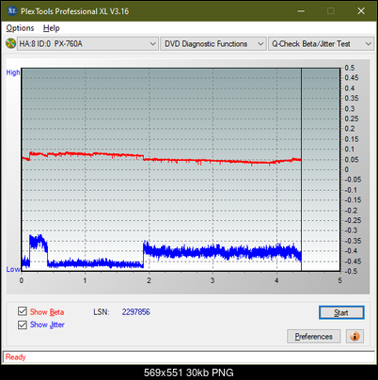Image resolution: width=378 pixels, height=380 pixels.
Task: Click the LSN value 2297856
Action: (x=136, y=312)
